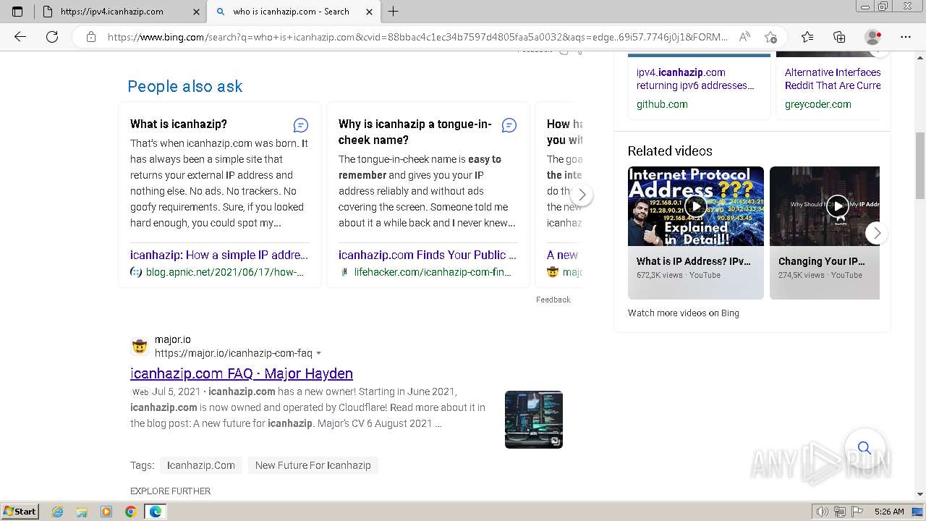Screen dimensions: 926x521
Task: Open lifehacker.com source URL
Action: 433,272
